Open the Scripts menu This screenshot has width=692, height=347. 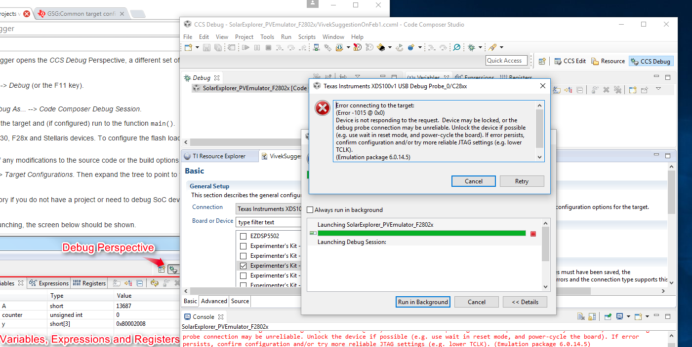click(307, 36)
